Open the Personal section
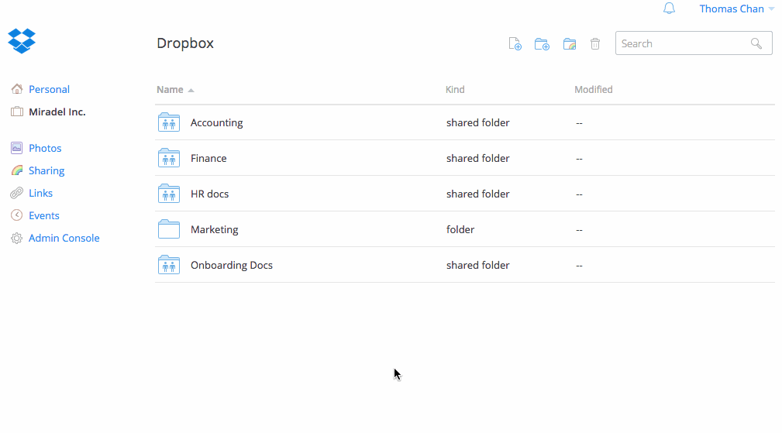Viewport: 782px width, 433px height. (49, 89)
